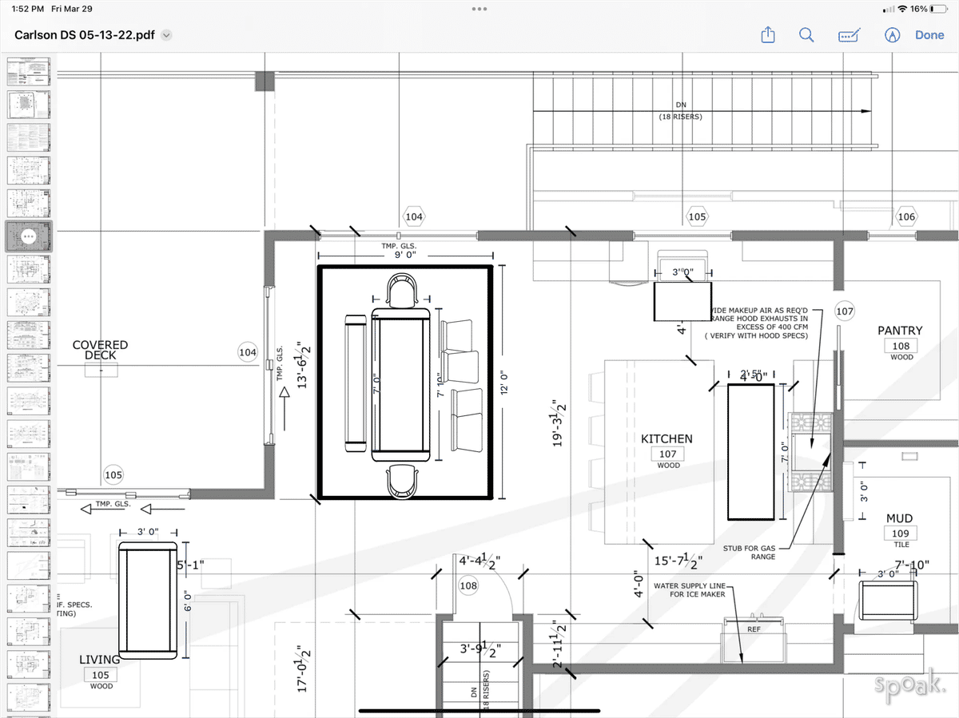Tap the clock display in the status bar

pyautogui.click(x=26, y=9)
